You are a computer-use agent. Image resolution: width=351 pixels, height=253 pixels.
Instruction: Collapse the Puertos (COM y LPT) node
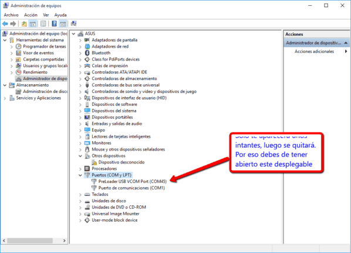80,175
